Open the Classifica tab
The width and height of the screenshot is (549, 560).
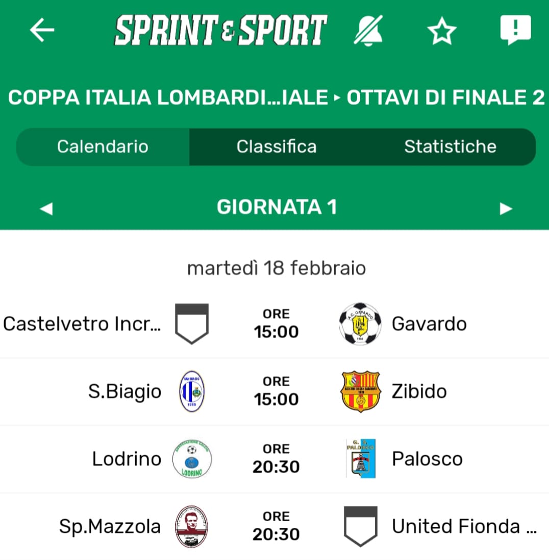coord(276,147)
